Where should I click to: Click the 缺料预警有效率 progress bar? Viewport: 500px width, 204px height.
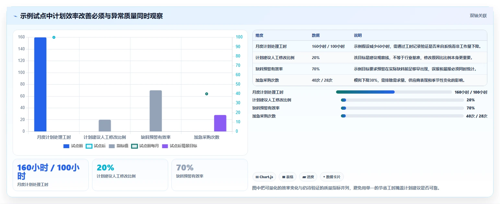(402, 108)
